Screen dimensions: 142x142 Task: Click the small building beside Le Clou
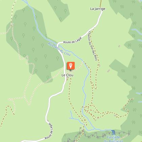pos(67,79)
